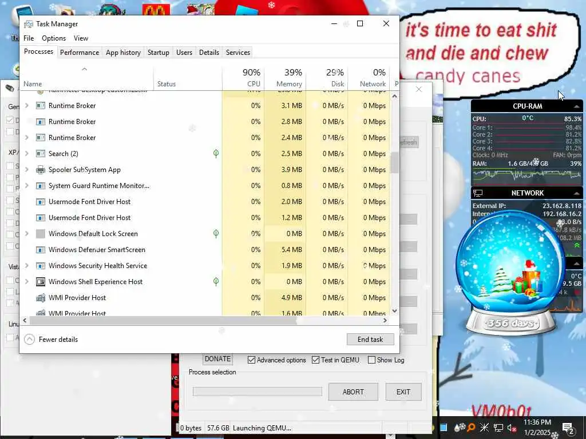Sort processes by the CPU column header
Screen dimensions: 586x439
243,78
